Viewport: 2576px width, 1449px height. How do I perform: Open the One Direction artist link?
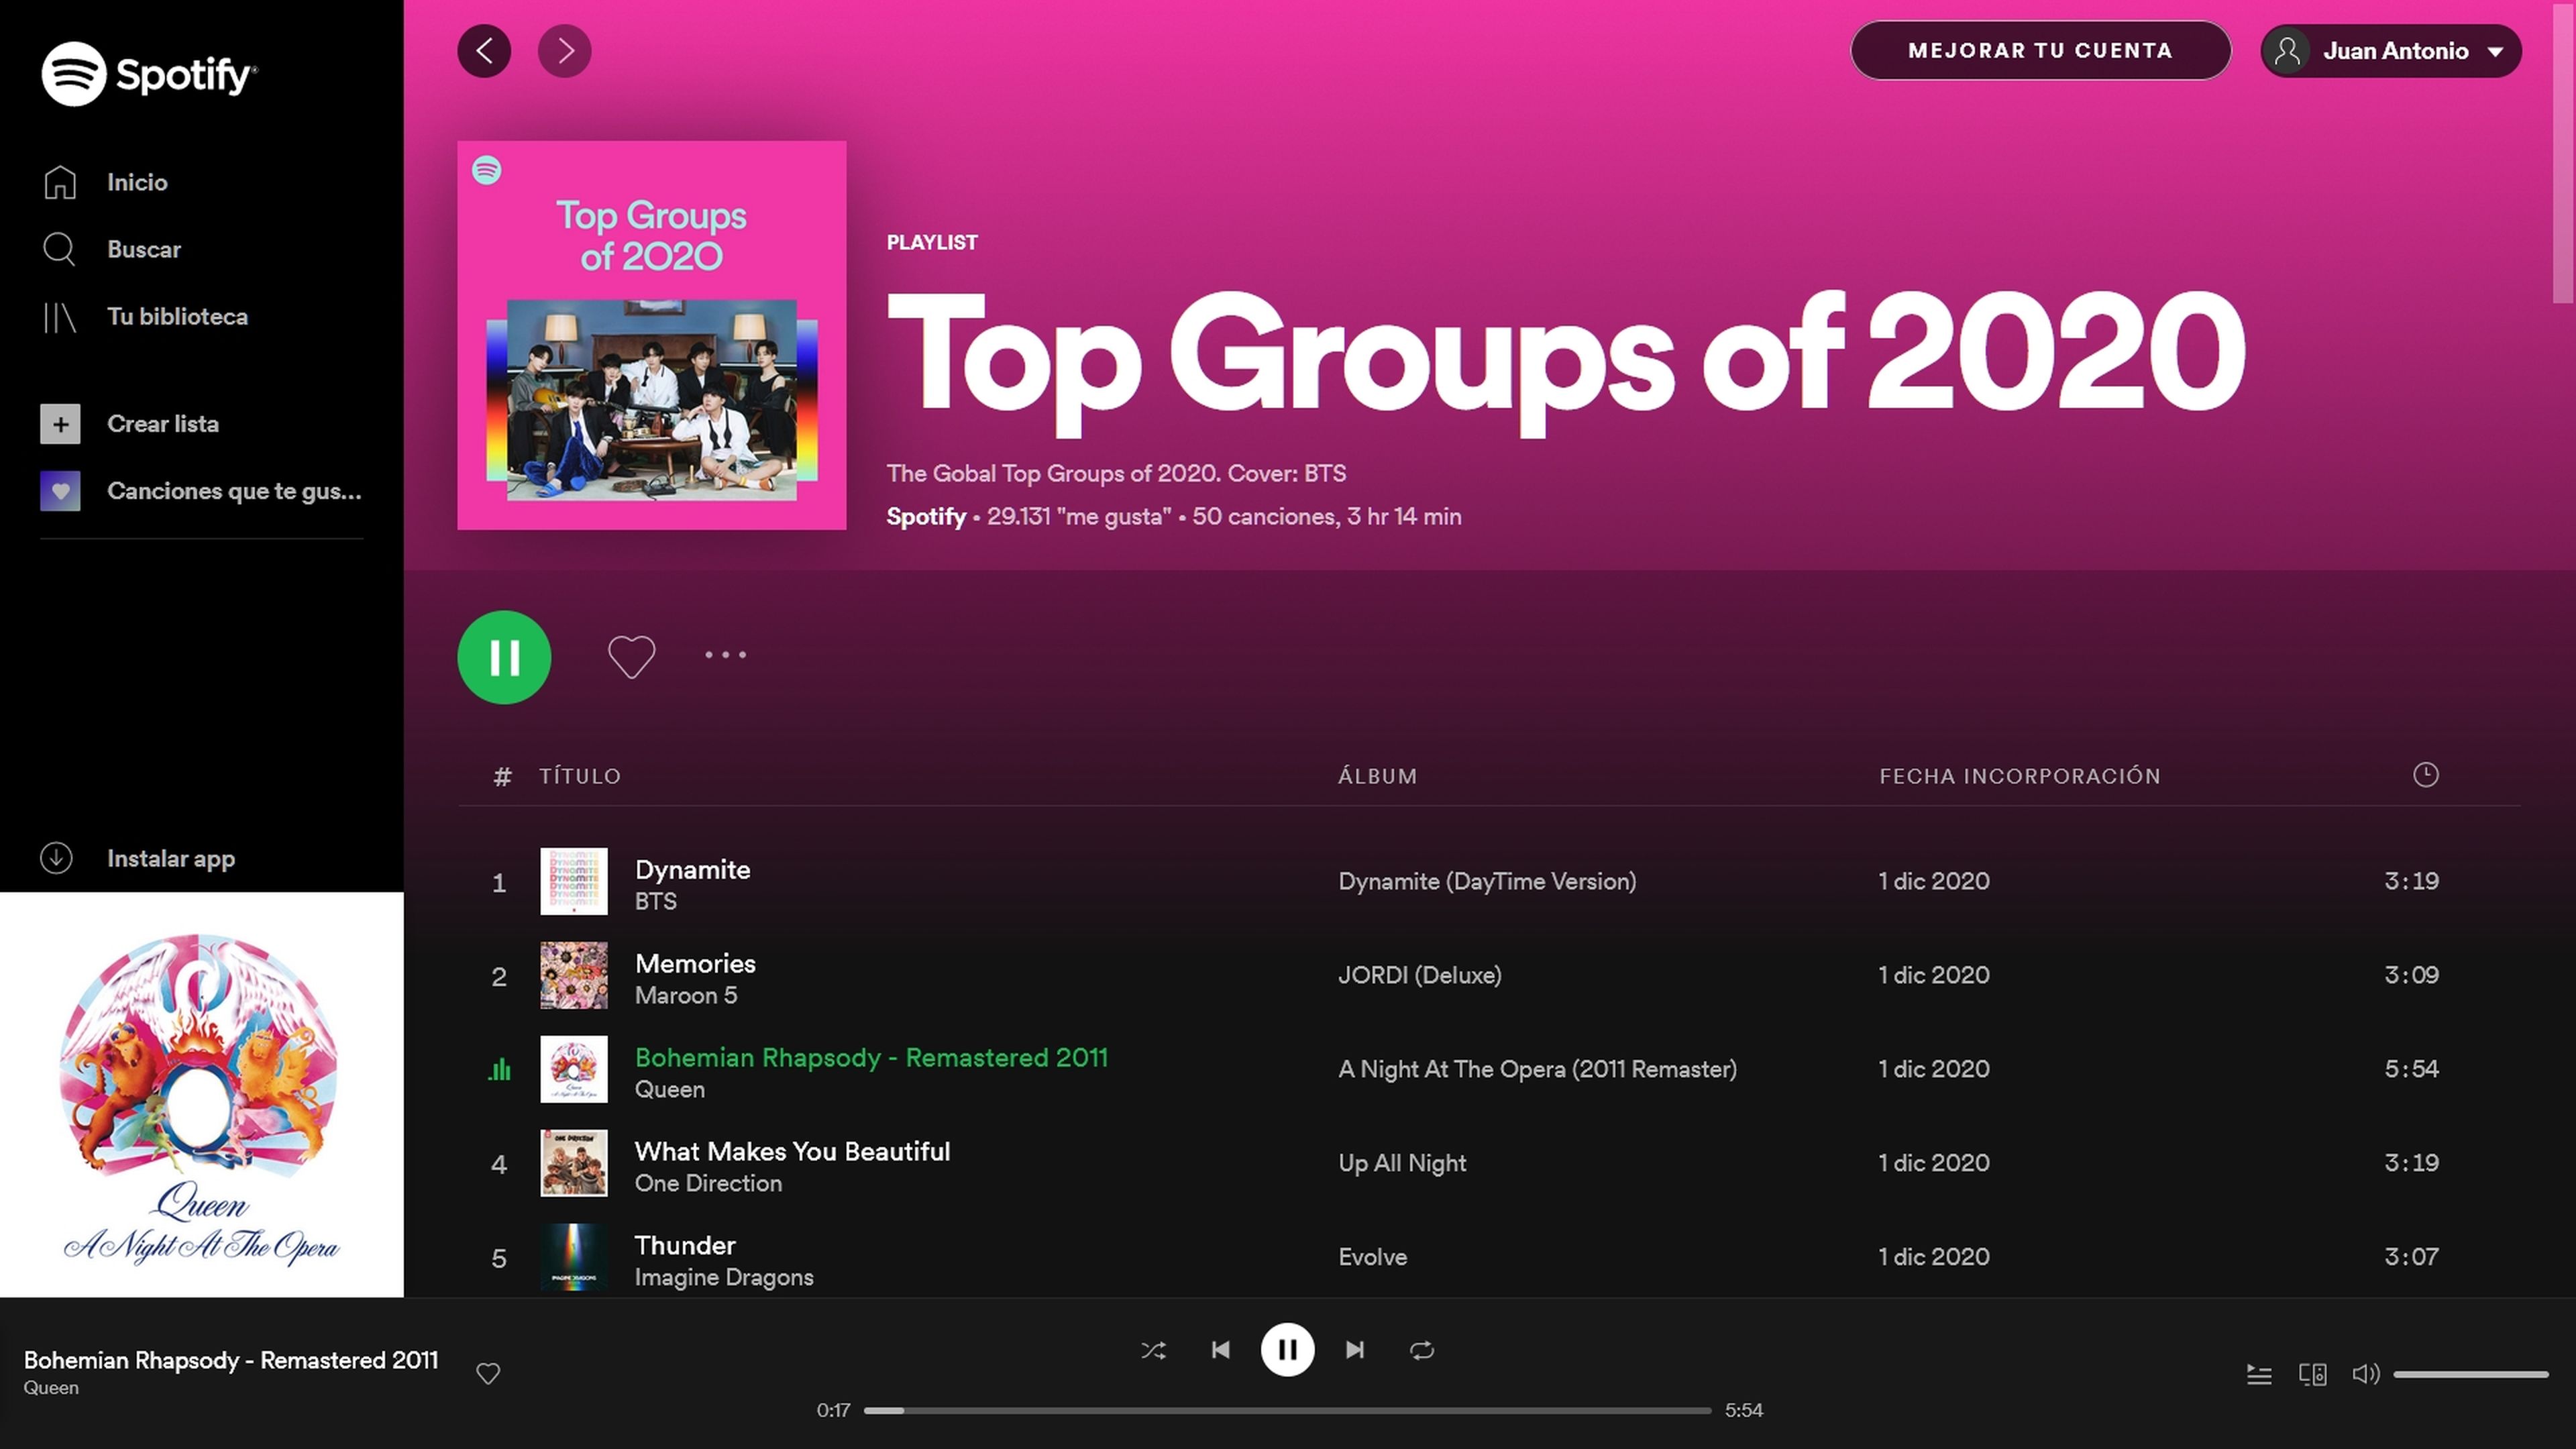pos(708,1183)
